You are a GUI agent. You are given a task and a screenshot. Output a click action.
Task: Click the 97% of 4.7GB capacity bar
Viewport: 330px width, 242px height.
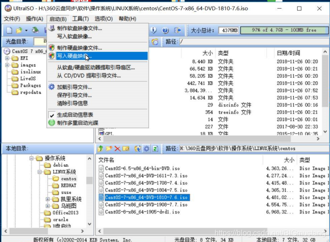pyautogui.click(x=284, y=30)
